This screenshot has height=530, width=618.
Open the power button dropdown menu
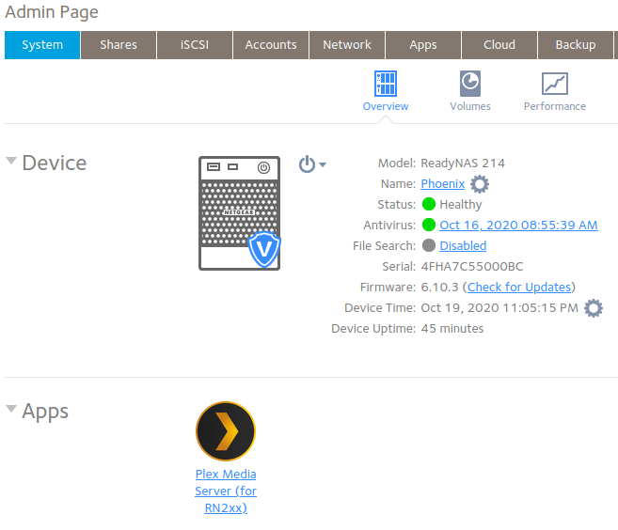pyautogui.click(x=312, y=164)
